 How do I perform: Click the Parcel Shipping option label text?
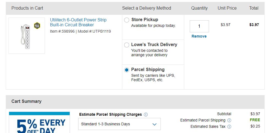click(148, 69)
